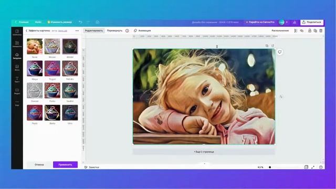Screen dimensions: 336x189
Task: Click the cloud save status icon
Action: tap(98, 22)
